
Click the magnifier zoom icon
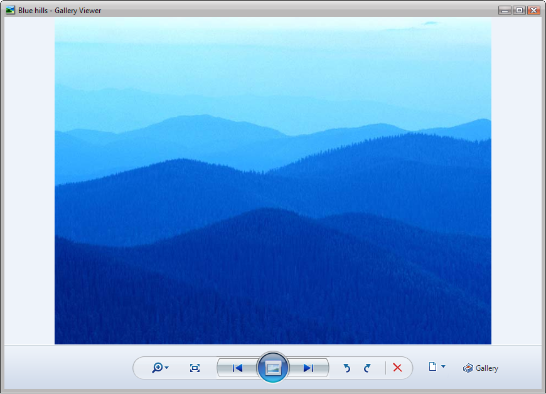tap(158, 368)
